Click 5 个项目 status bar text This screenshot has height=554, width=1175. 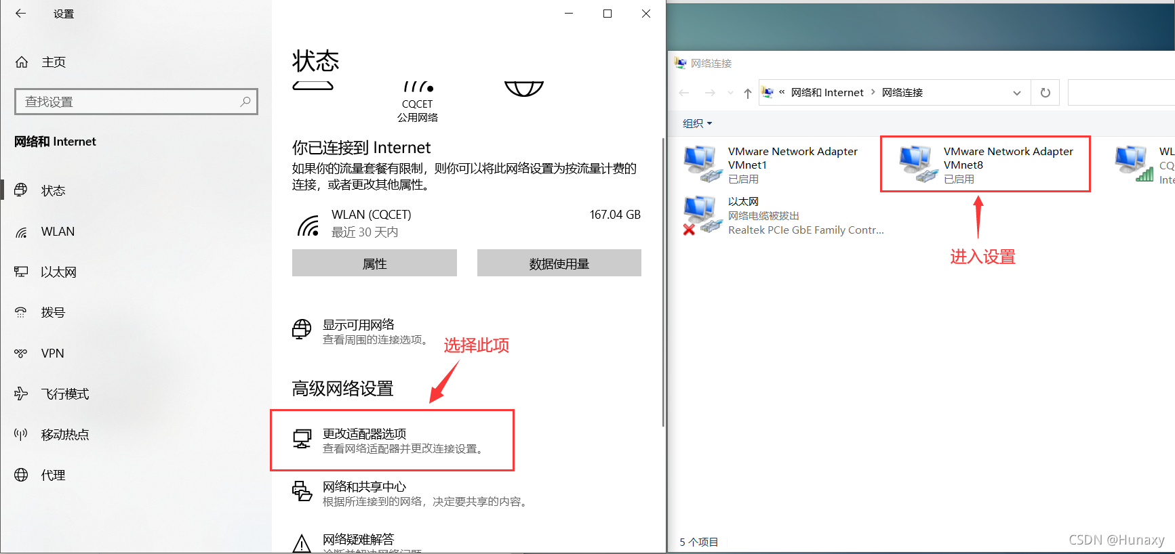coord(699,542)
